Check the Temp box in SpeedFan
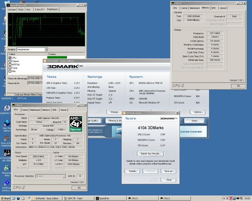The image size is (252, 201). pos(10,68)
